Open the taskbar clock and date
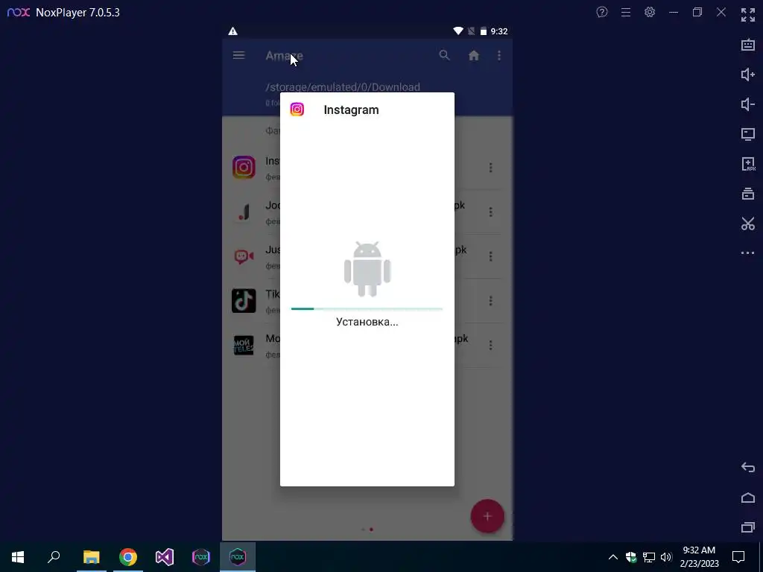This screenshot has width=763, height=572. point(699,557)
